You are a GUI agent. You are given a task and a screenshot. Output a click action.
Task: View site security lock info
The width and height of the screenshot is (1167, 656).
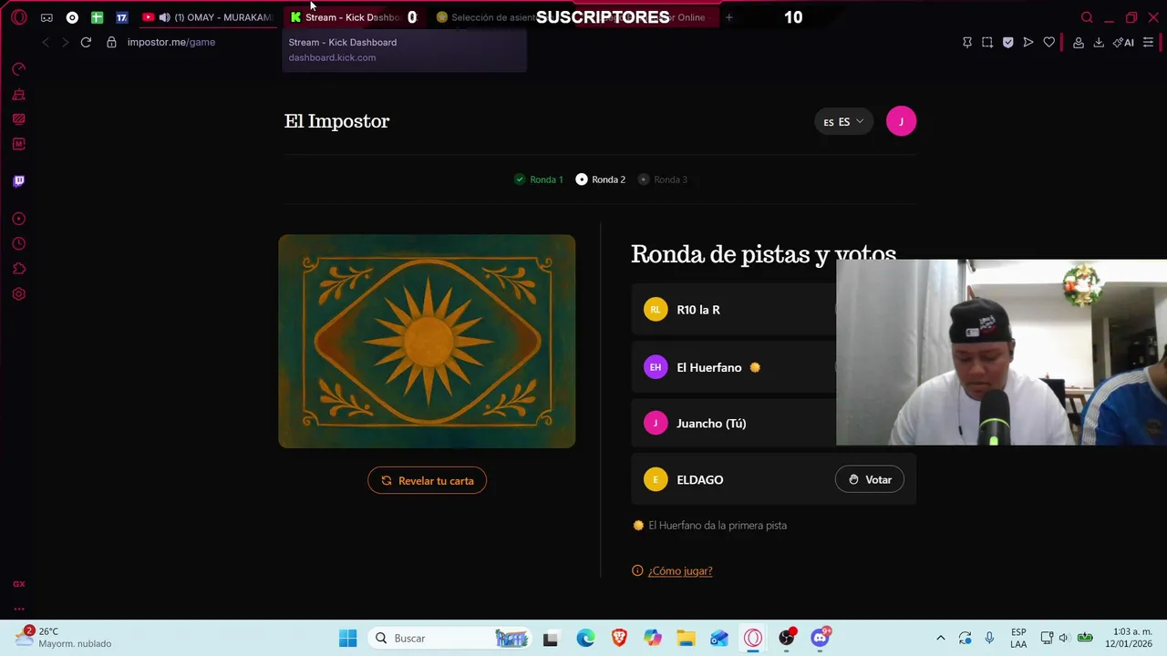[111, 42]
